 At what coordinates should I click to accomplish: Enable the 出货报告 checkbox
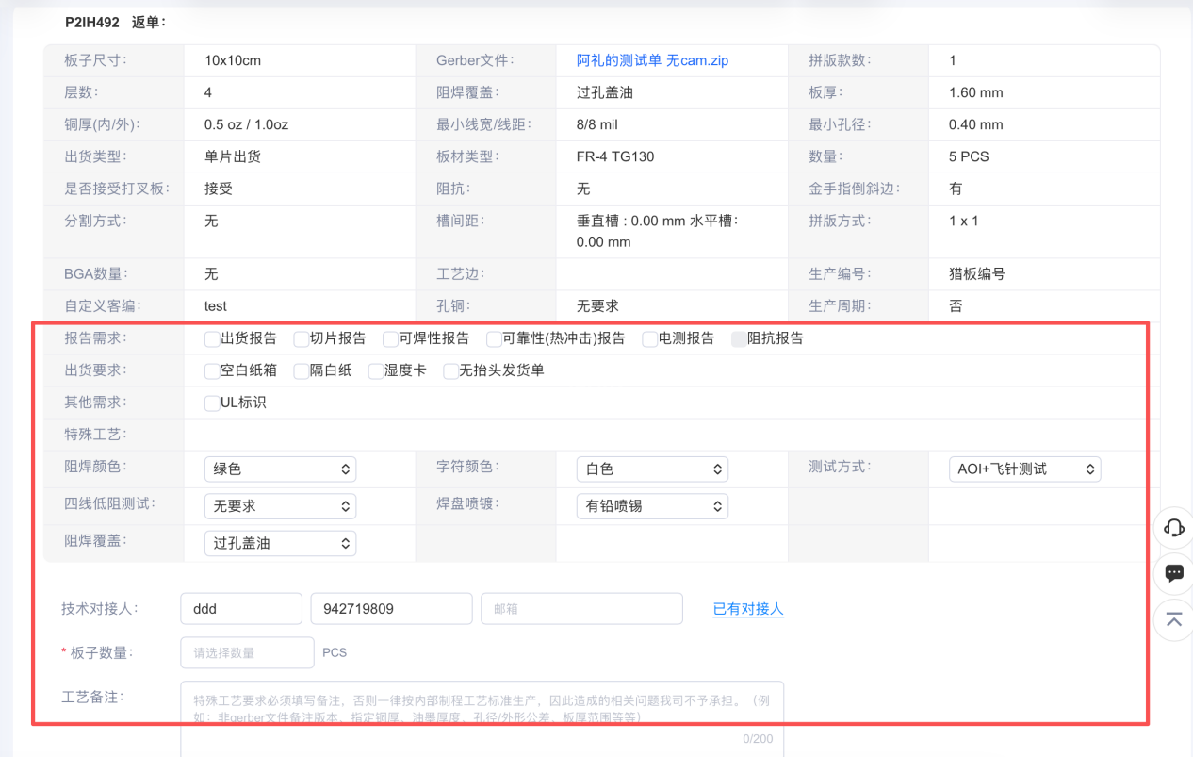(211, 338)
